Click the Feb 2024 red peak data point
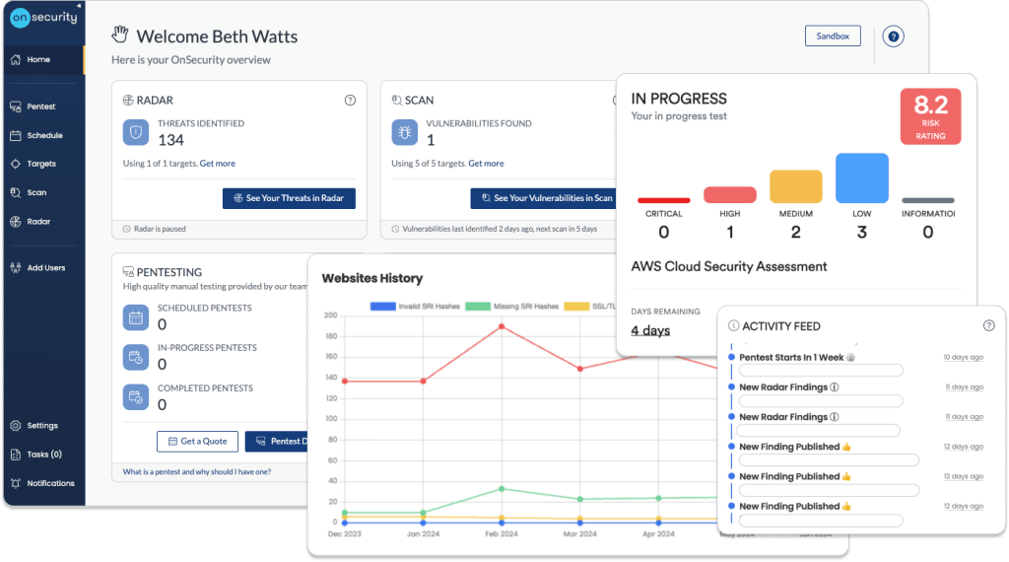The height and width of the screenshot is (562, 1009). (x=502, y=326)
